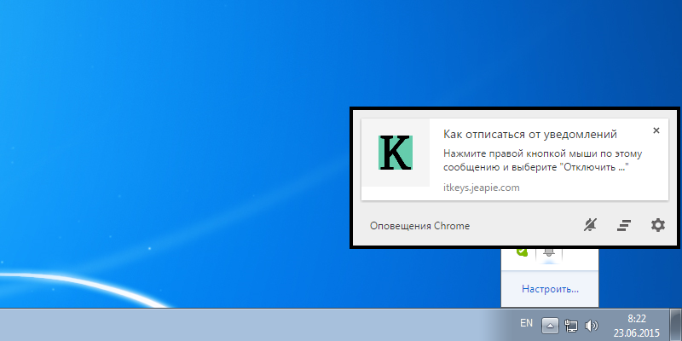The width and height of the screenshot is (682, 341).
Task: Open notification settings with the gear icon
Action: 657,225
